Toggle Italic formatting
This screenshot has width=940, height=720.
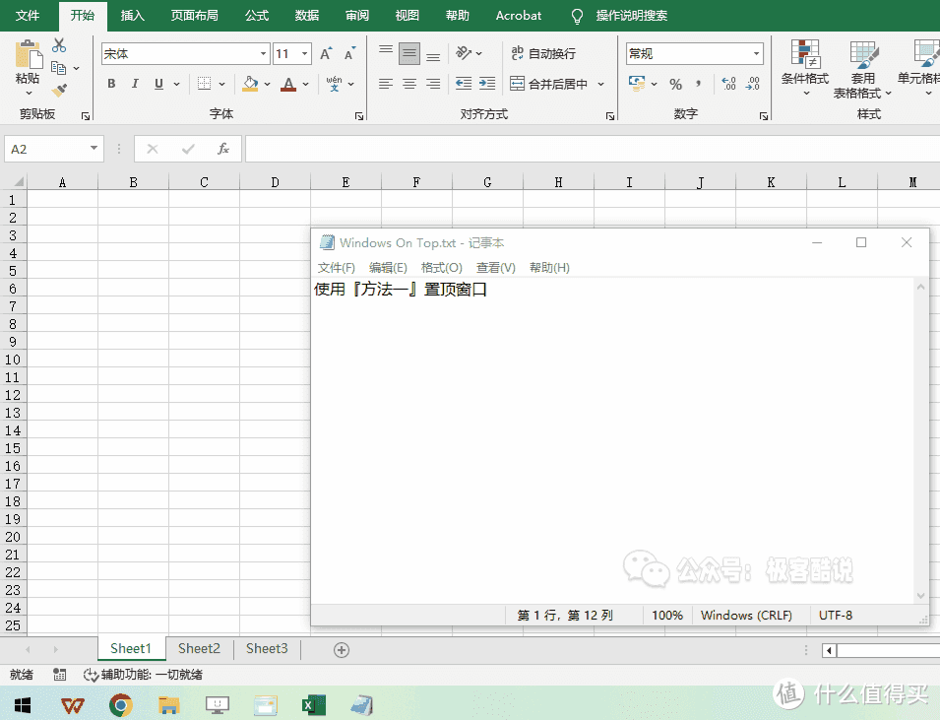click(x=135, y=84)
